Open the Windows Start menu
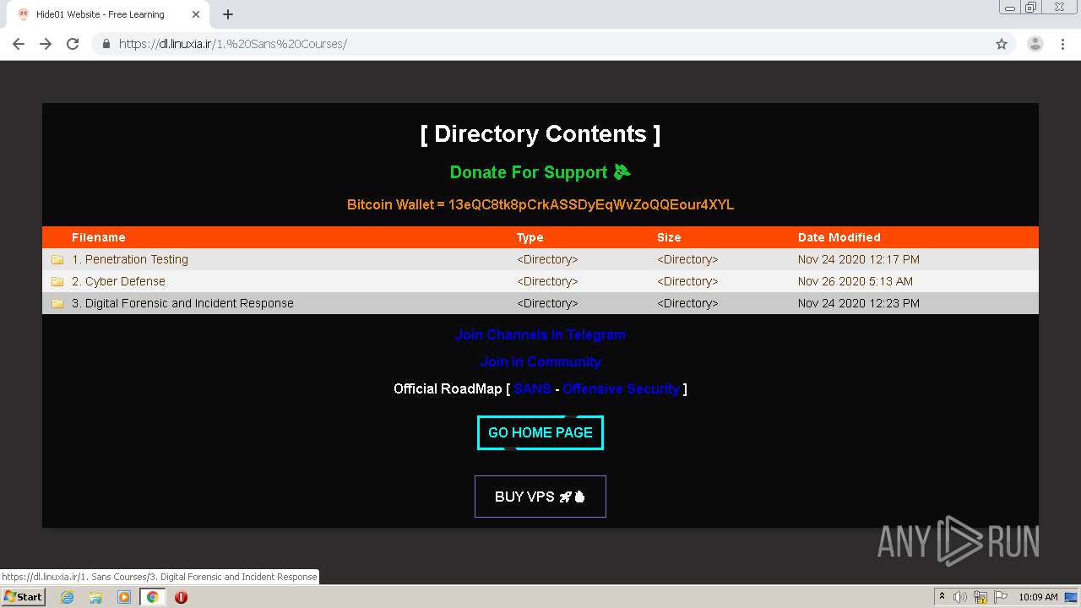This screenshot has height=608, width=1081. coord(23,597)
